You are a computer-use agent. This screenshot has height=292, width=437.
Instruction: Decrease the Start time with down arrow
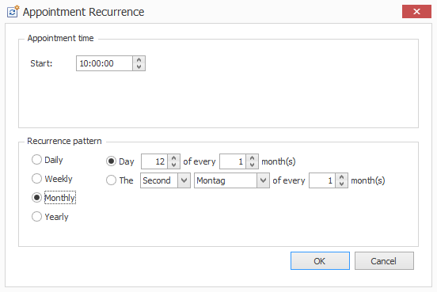139,67
